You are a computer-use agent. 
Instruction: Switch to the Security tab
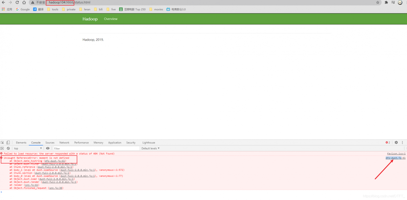pos(131,143)
